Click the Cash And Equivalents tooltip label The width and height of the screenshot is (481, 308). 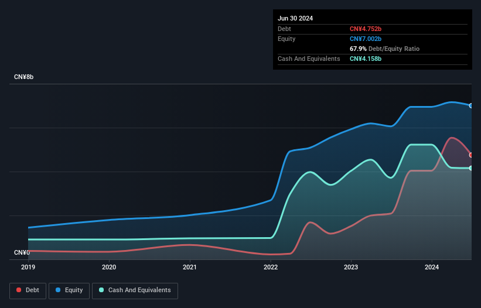309,59
